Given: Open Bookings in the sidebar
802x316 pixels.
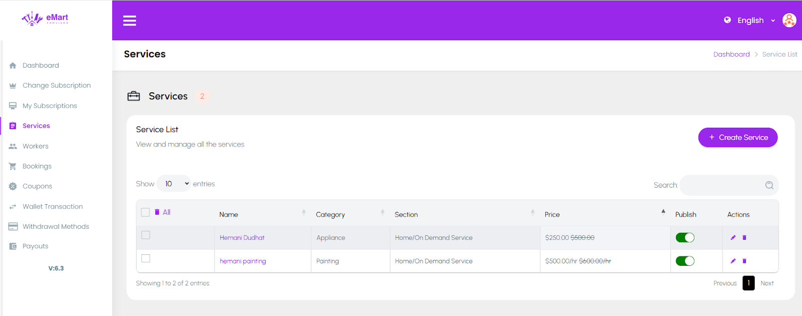Looking at the screenshot, I should pyautogui.click(x=37, y=166).
